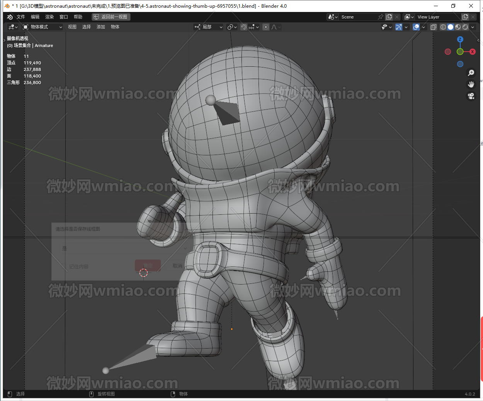This screenshot has width=483, height=401.
Task: Open the gizmo options dropdown arrow
Action: 406,27
